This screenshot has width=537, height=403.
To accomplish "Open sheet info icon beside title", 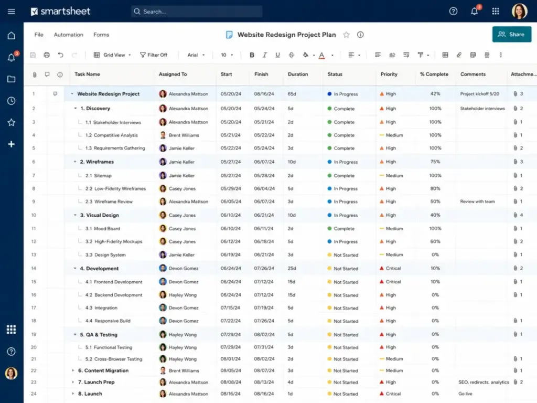I will pyautogui.click(x=360, y=35).
